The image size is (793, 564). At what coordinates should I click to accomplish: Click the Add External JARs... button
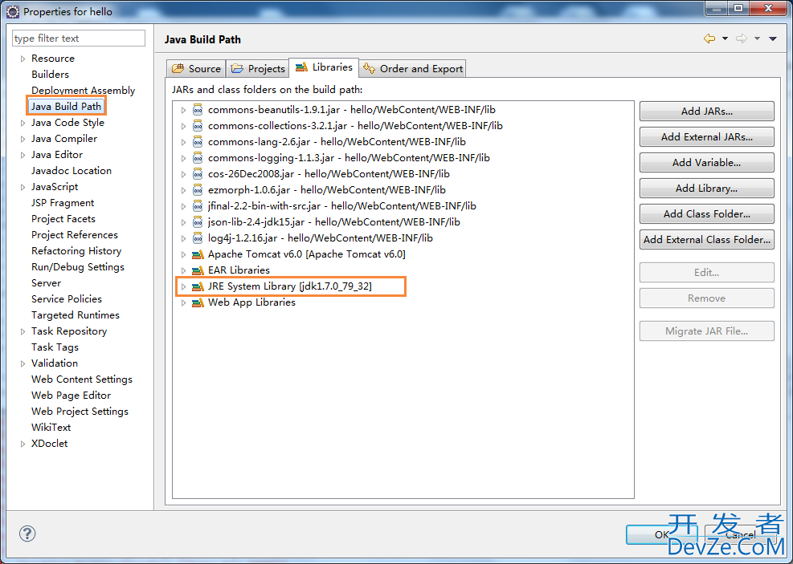(x=706, y=137)
